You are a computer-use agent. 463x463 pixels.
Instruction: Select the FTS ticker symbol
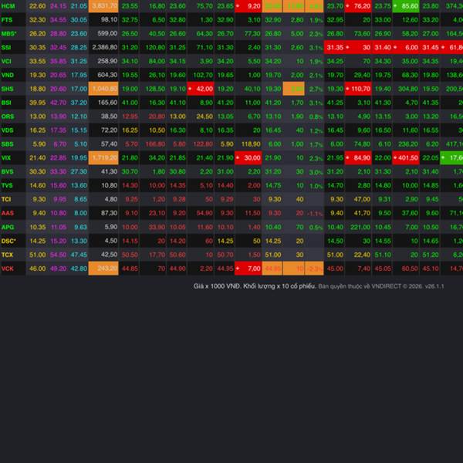coord(7,20)
